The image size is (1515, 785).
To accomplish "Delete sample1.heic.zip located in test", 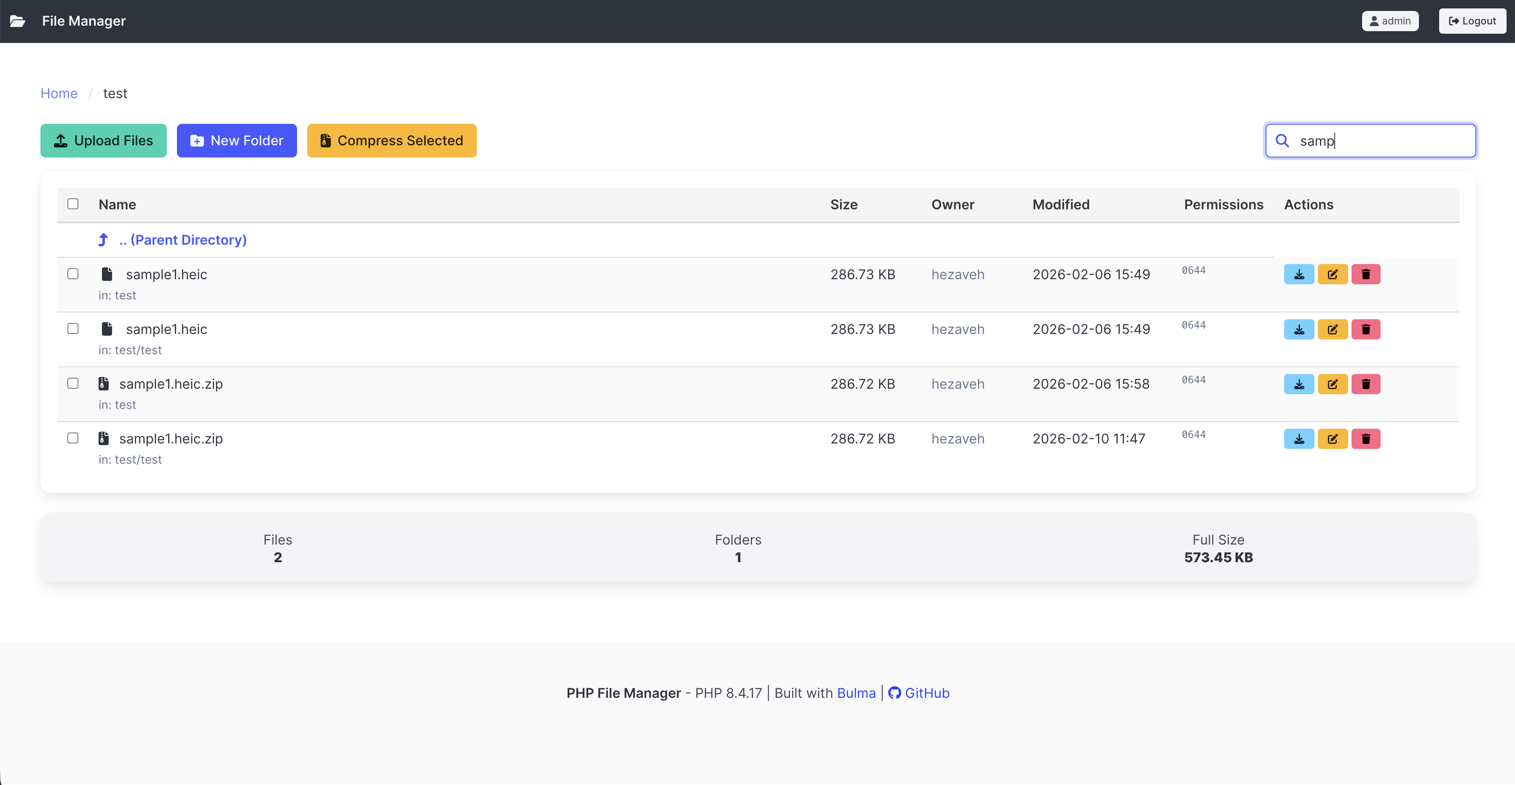I will click(x=1365, y=384).
